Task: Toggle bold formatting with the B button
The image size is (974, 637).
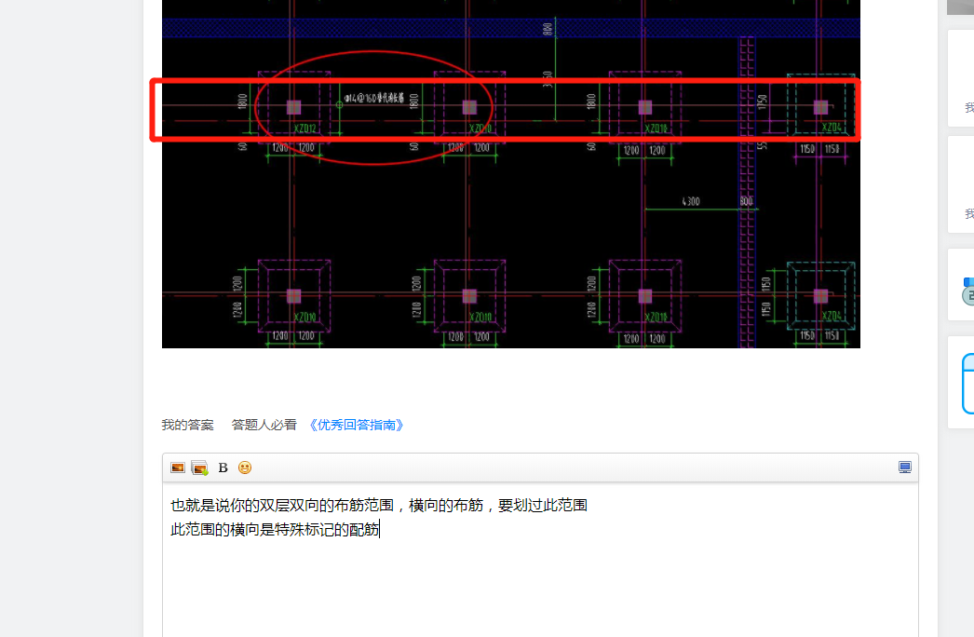Action: 223,468
